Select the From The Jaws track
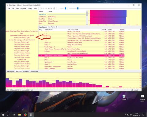 pyautogui.click(x=81, y=62)
